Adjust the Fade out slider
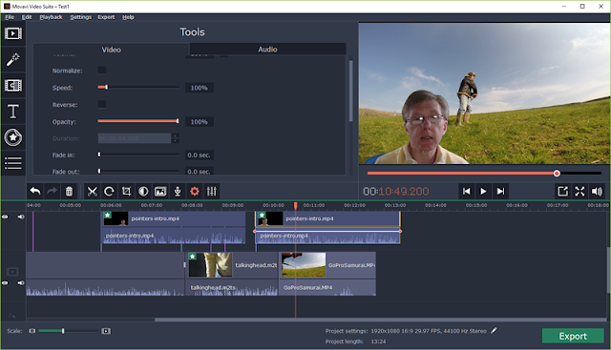Screen dimensions: 611x350 click(138, 171)
